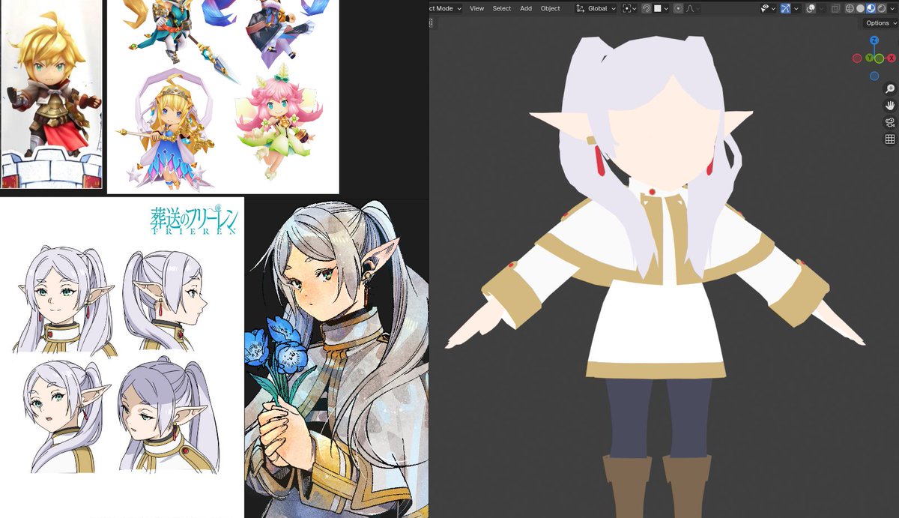Open the Add menu
Viewport: 899px width, 518px height.
526,8
